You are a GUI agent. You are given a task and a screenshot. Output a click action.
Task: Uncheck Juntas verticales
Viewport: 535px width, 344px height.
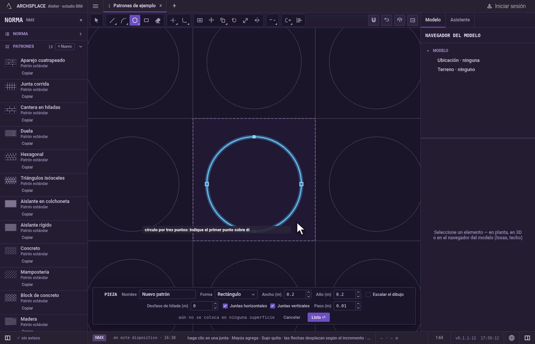(x=272, y=306)
